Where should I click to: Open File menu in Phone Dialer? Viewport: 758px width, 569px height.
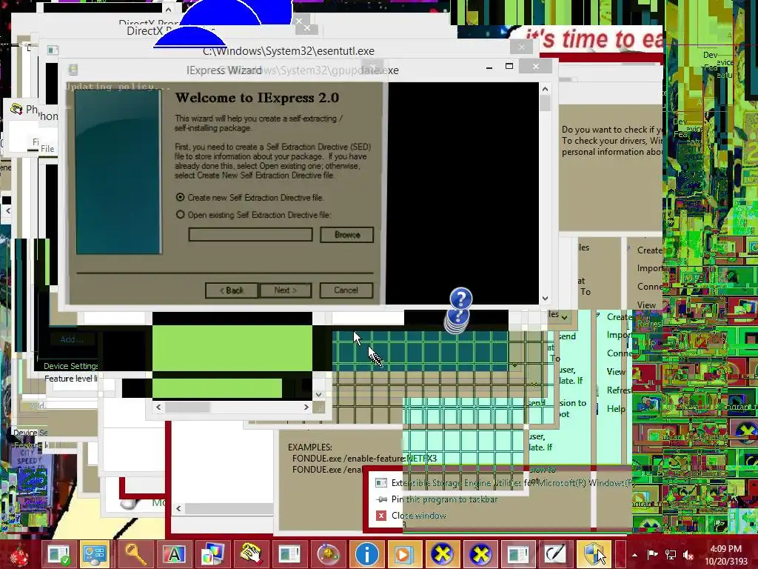coord(47,148)
